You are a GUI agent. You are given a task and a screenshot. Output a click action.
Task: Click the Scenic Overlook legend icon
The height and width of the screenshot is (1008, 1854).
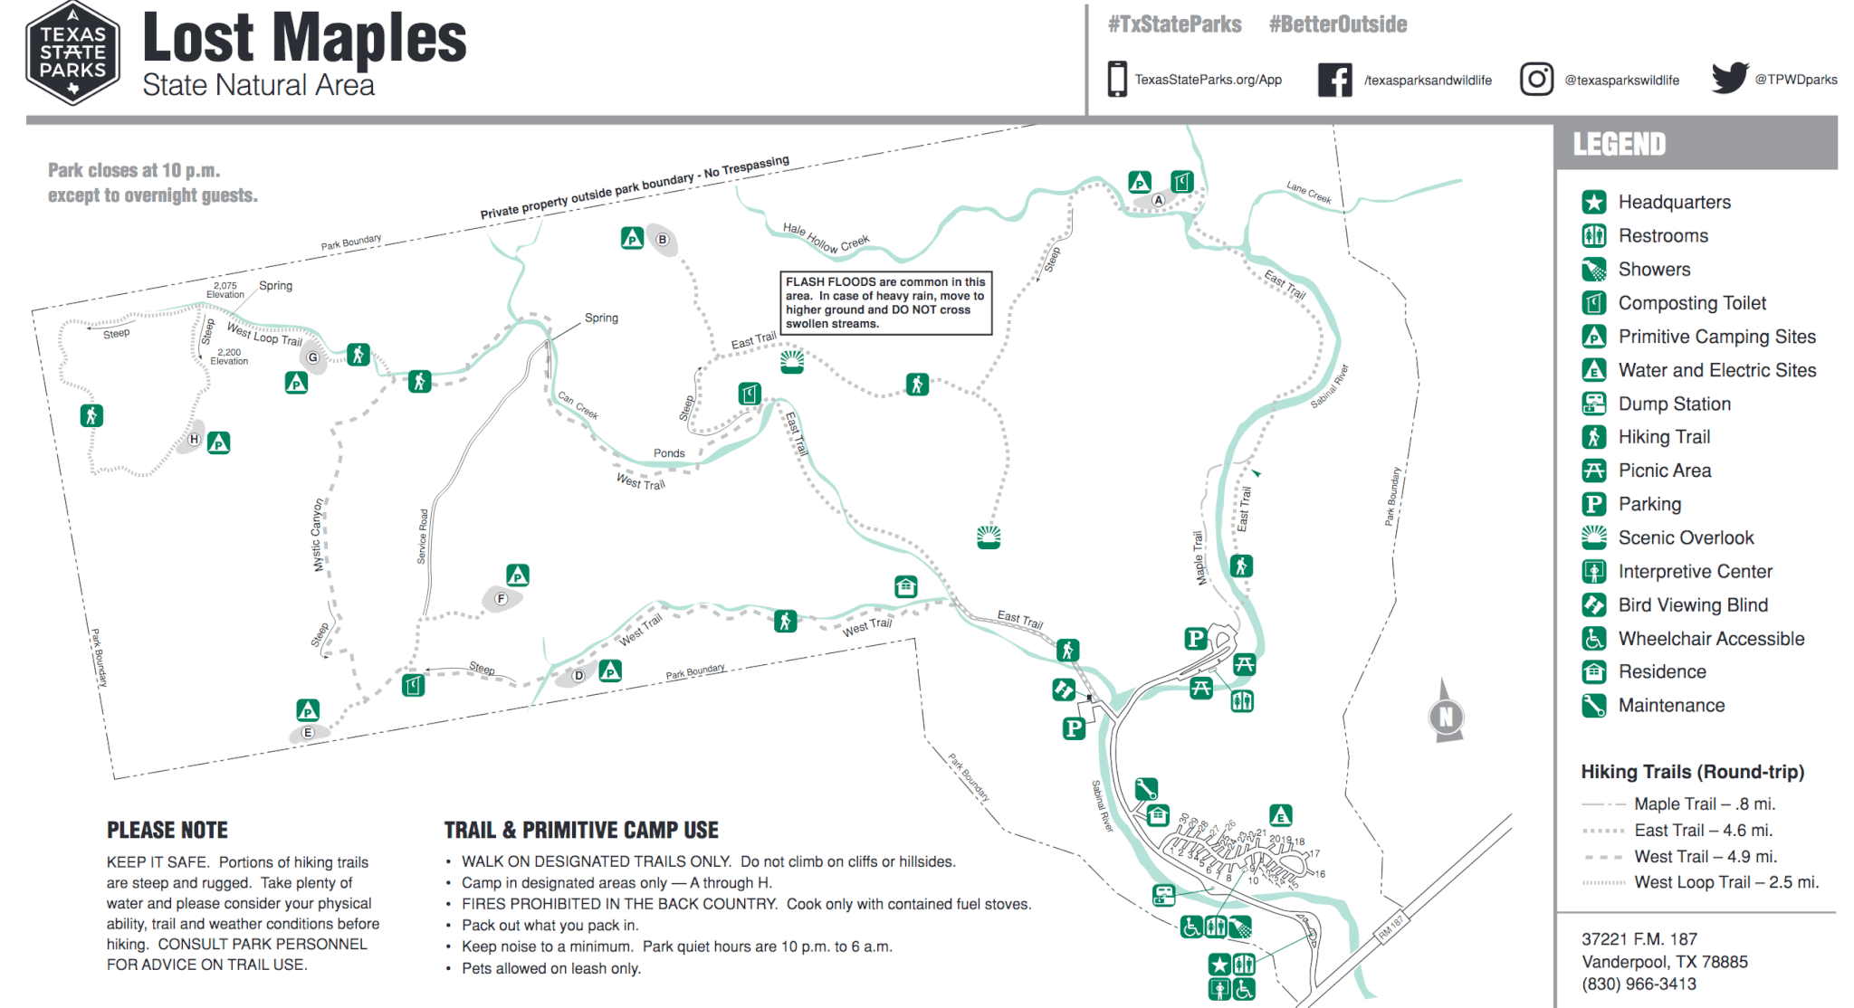tap(1594, 537)
